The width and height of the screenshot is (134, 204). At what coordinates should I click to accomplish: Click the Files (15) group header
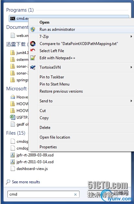[16, 133]
